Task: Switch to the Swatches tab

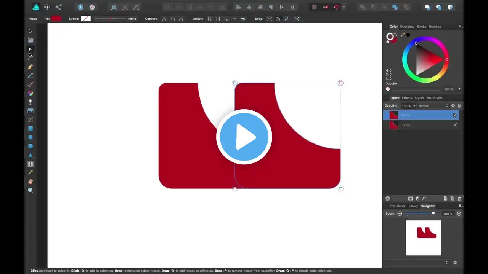Action: click(x=407, y=27)
